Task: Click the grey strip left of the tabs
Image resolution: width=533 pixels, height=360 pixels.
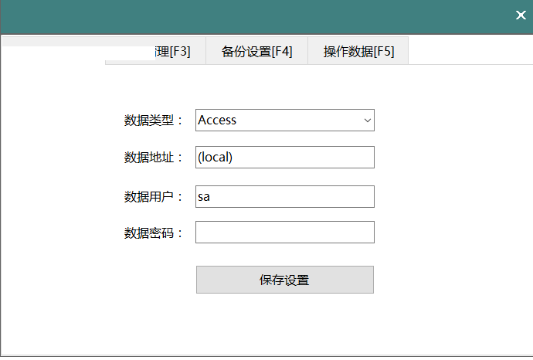Action: click(53, 41)
